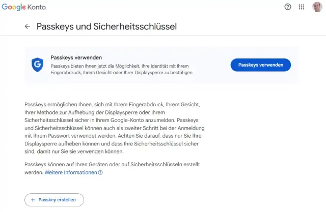Click the profile avatar picture

coord(317,7)
